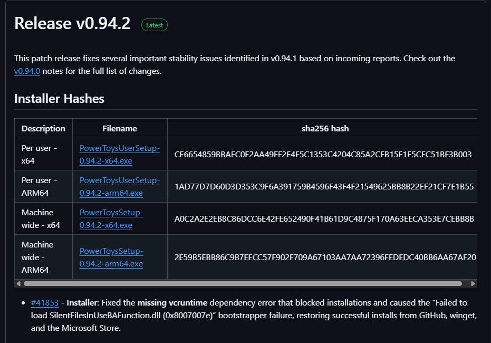The height and width of the screenshot is (343, 491).
Task: Click the Release v0.94.2 title
Action: [72, 23]
